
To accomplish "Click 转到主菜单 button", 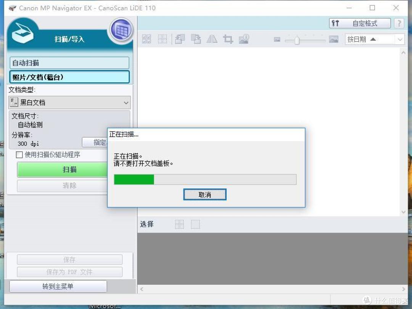I will pyautogui.click(x=58, y=286).
